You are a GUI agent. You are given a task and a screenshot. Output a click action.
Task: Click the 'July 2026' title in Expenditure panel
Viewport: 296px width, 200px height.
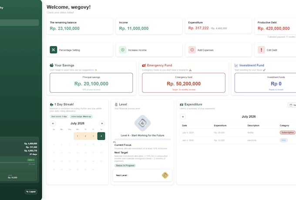coord(249,117)
